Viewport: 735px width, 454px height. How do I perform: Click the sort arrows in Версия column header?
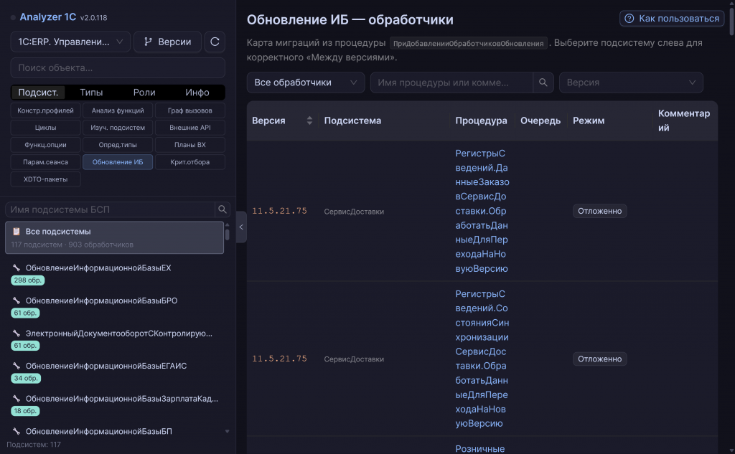[309, 120]
